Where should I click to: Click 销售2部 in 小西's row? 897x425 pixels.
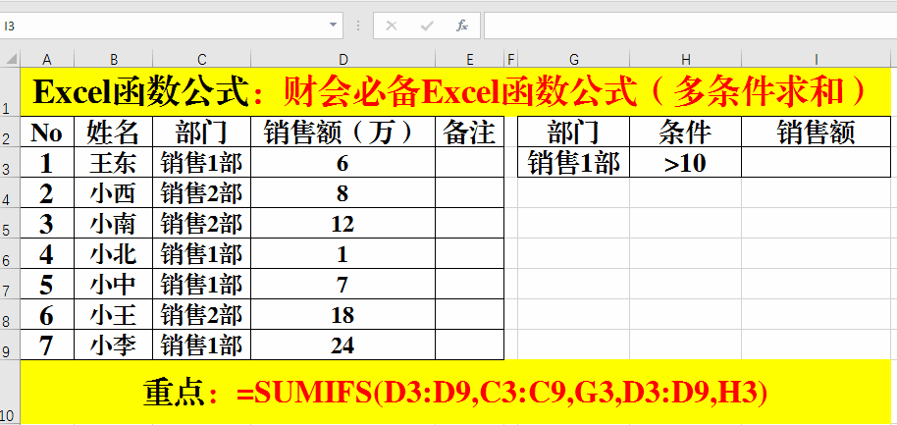tap(201, 192)
